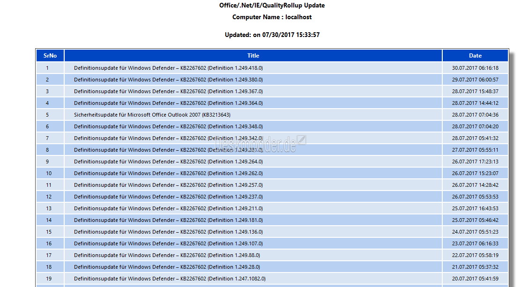Click the Date column header
The height and width of the screenshot is (287, 521).
[475, 55]
